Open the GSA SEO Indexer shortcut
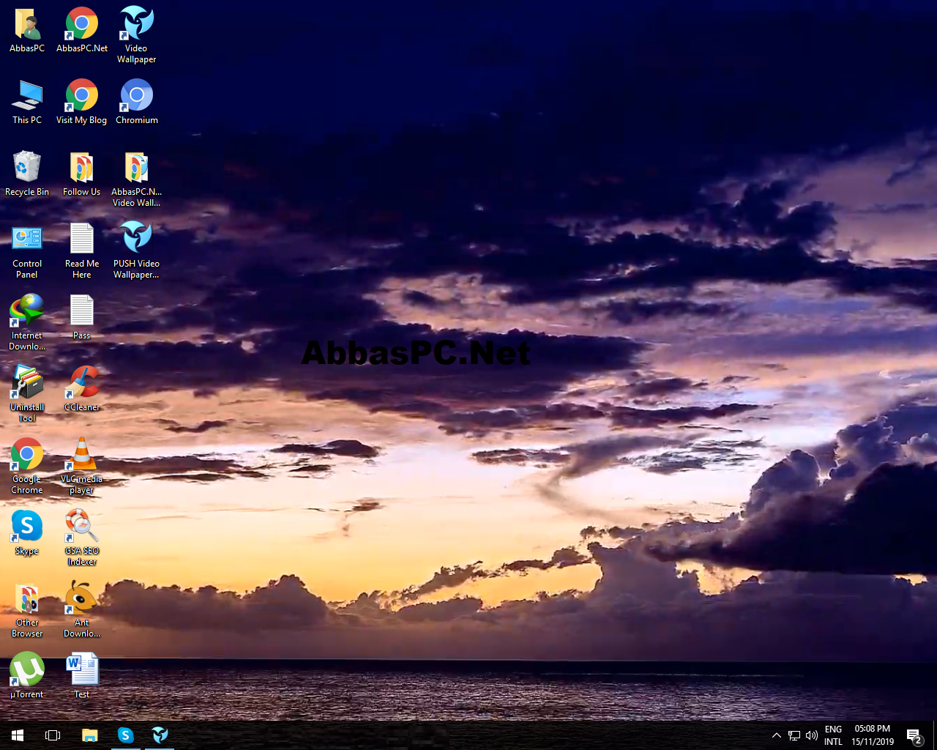Screen dimensions: 937x750 (x=82, y=538)
